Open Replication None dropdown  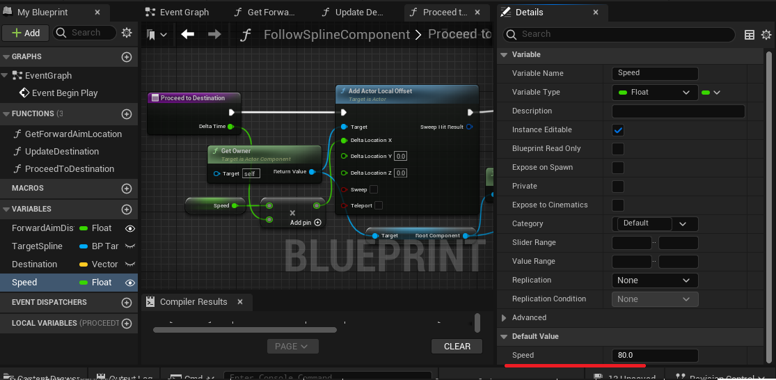coord(655,280)
